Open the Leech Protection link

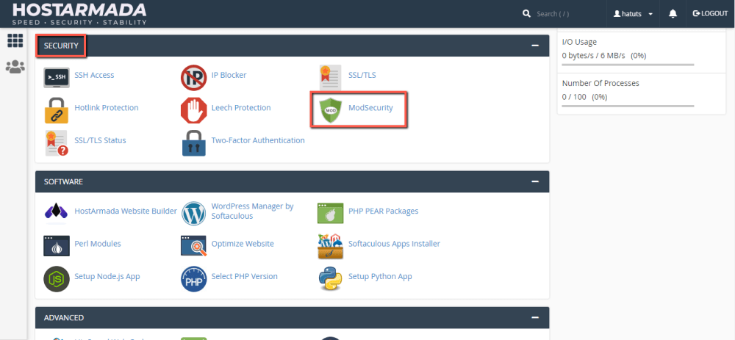[241, 108]
